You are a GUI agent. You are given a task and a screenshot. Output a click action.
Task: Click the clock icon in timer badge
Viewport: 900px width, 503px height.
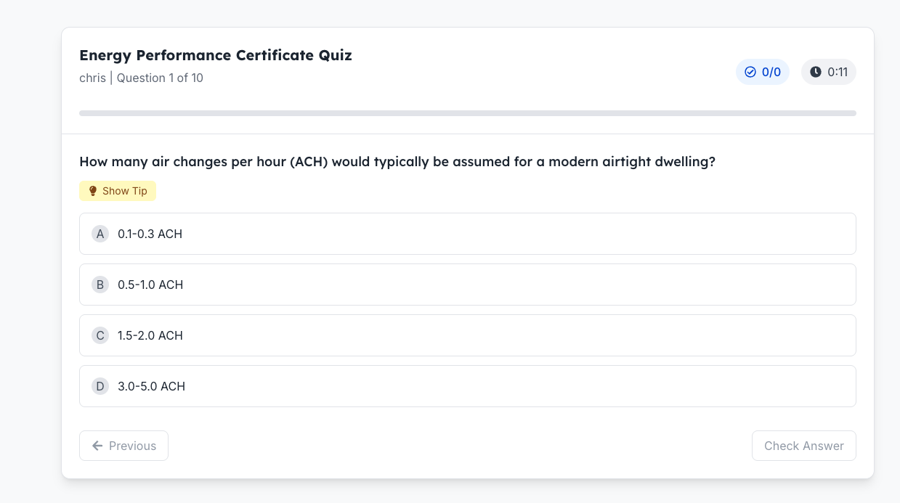(x=816, y=72)
